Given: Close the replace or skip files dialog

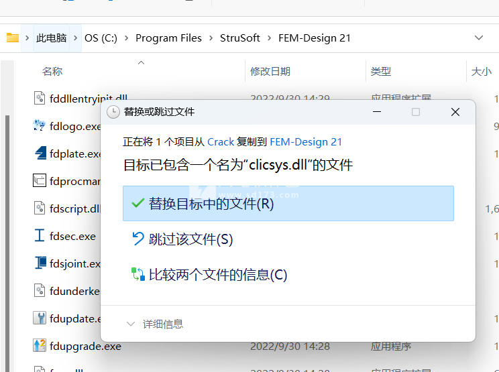Looking at the screenshot, I should [455, 112].
